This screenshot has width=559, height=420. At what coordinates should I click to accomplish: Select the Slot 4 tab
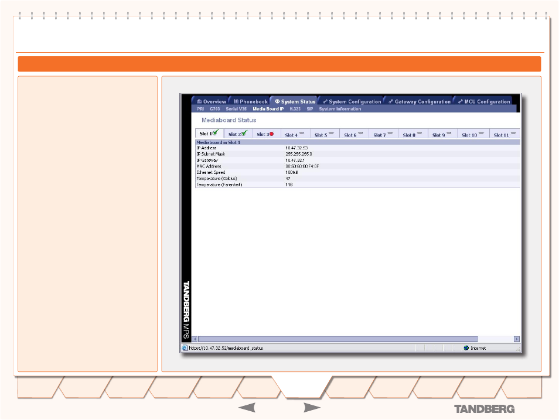(295, 134)
